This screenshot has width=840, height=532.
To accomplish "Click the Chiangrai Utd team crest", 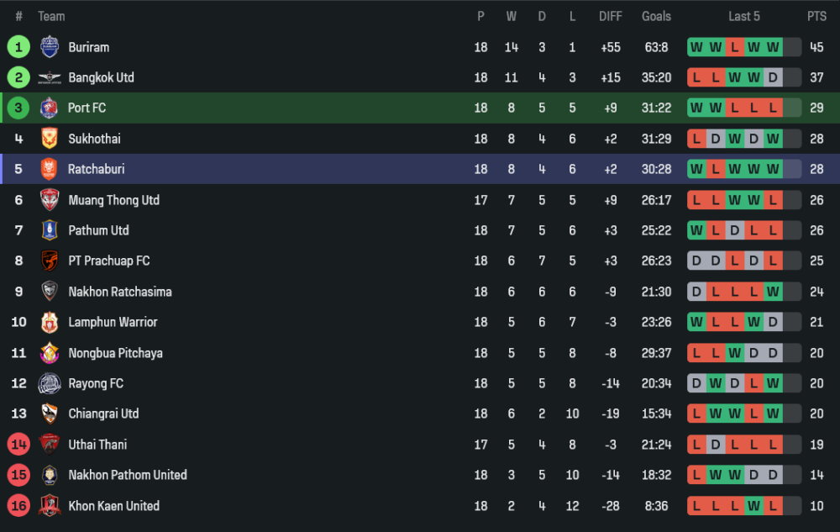I will click(x=50, y=413).
